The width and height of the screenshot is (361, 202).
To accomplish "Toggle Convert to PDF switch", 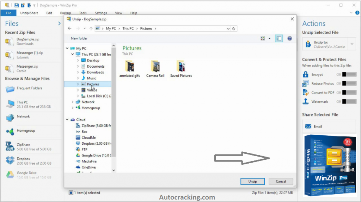I will tap(349, 93).
